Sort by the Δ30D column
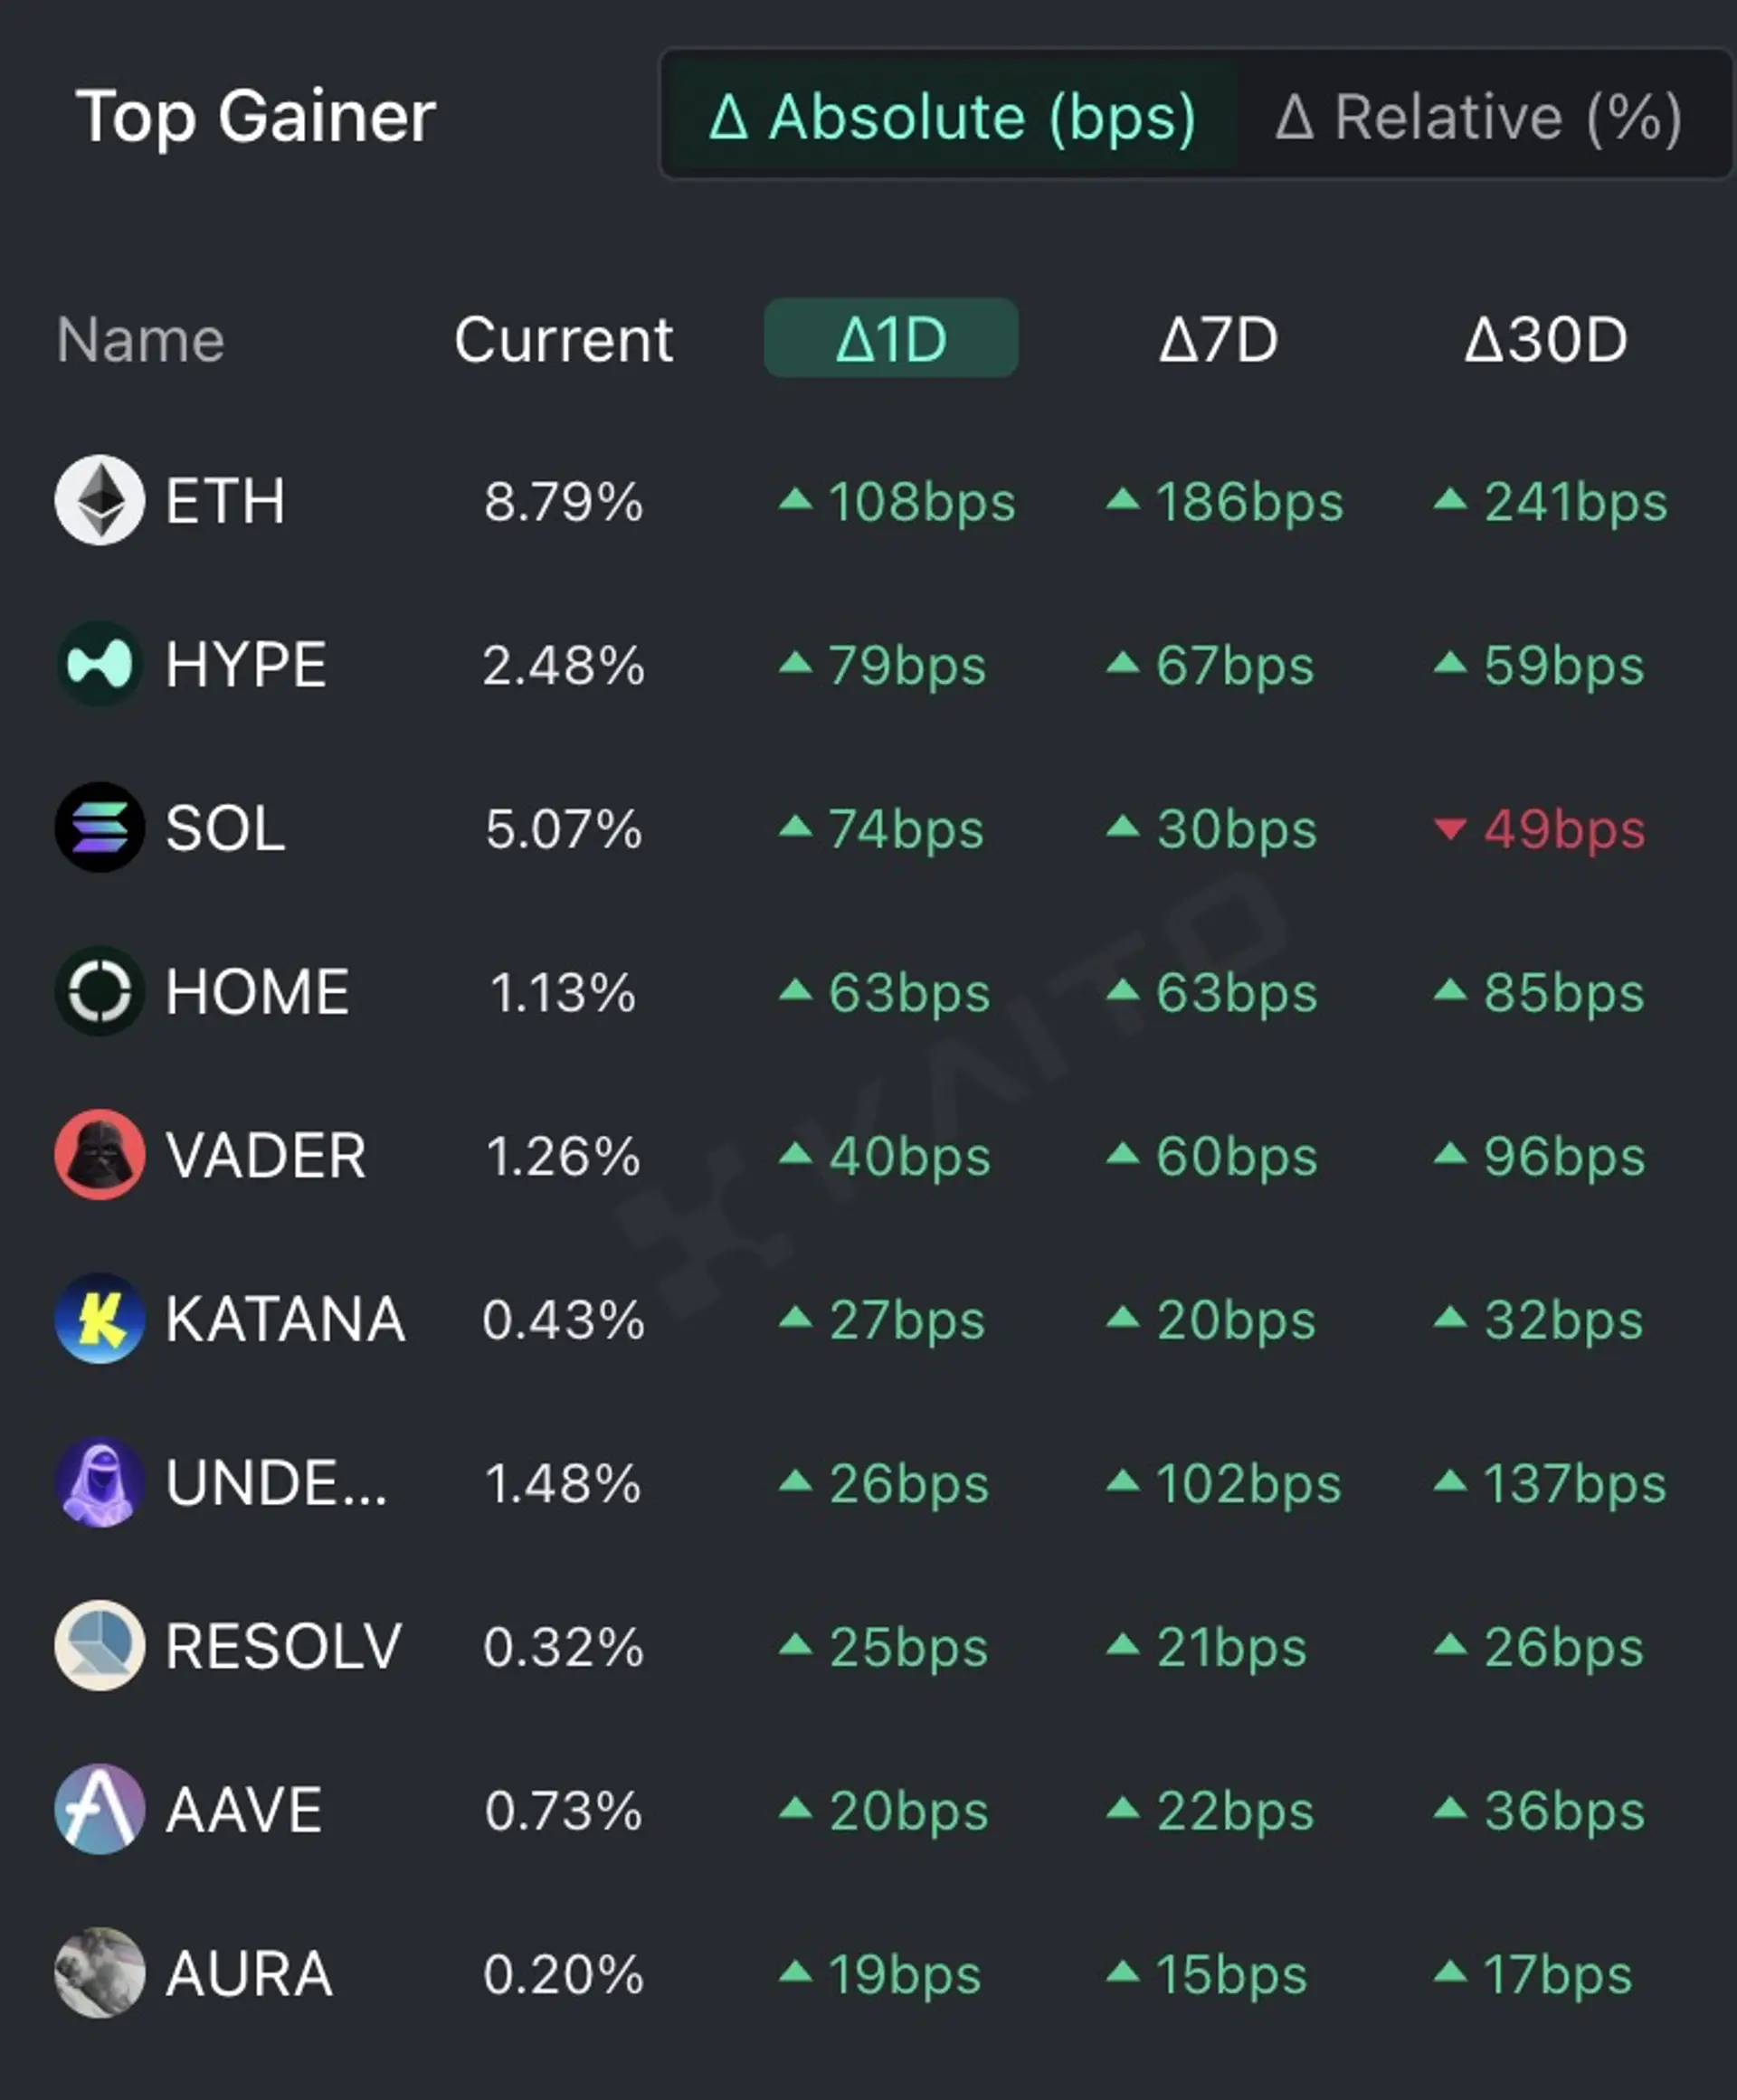 [x=1547, y=339]
